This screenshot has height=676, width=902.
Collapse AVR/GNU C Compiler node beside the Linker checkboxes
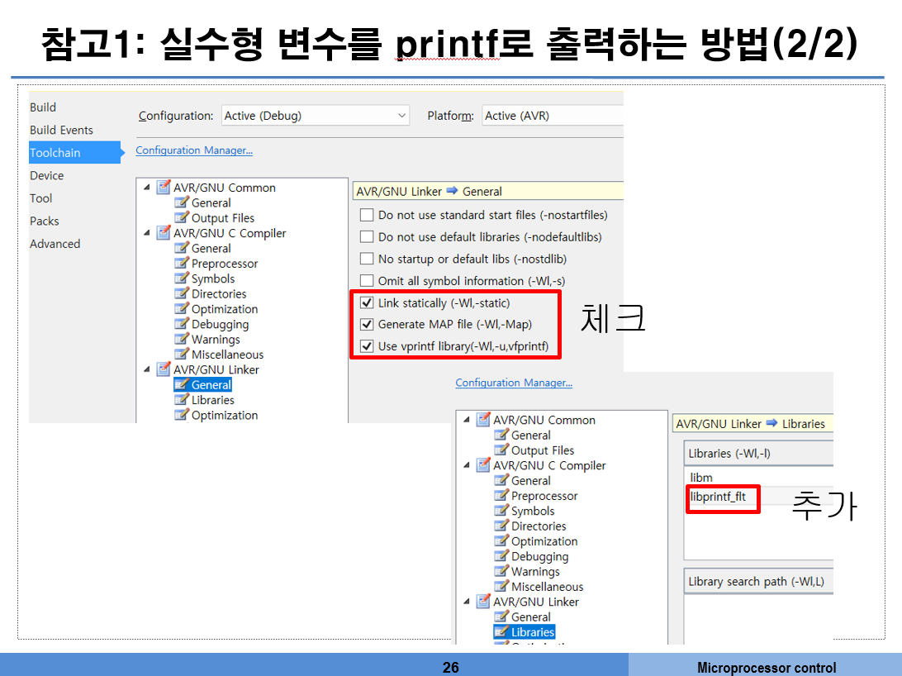[x=147, y=233]
